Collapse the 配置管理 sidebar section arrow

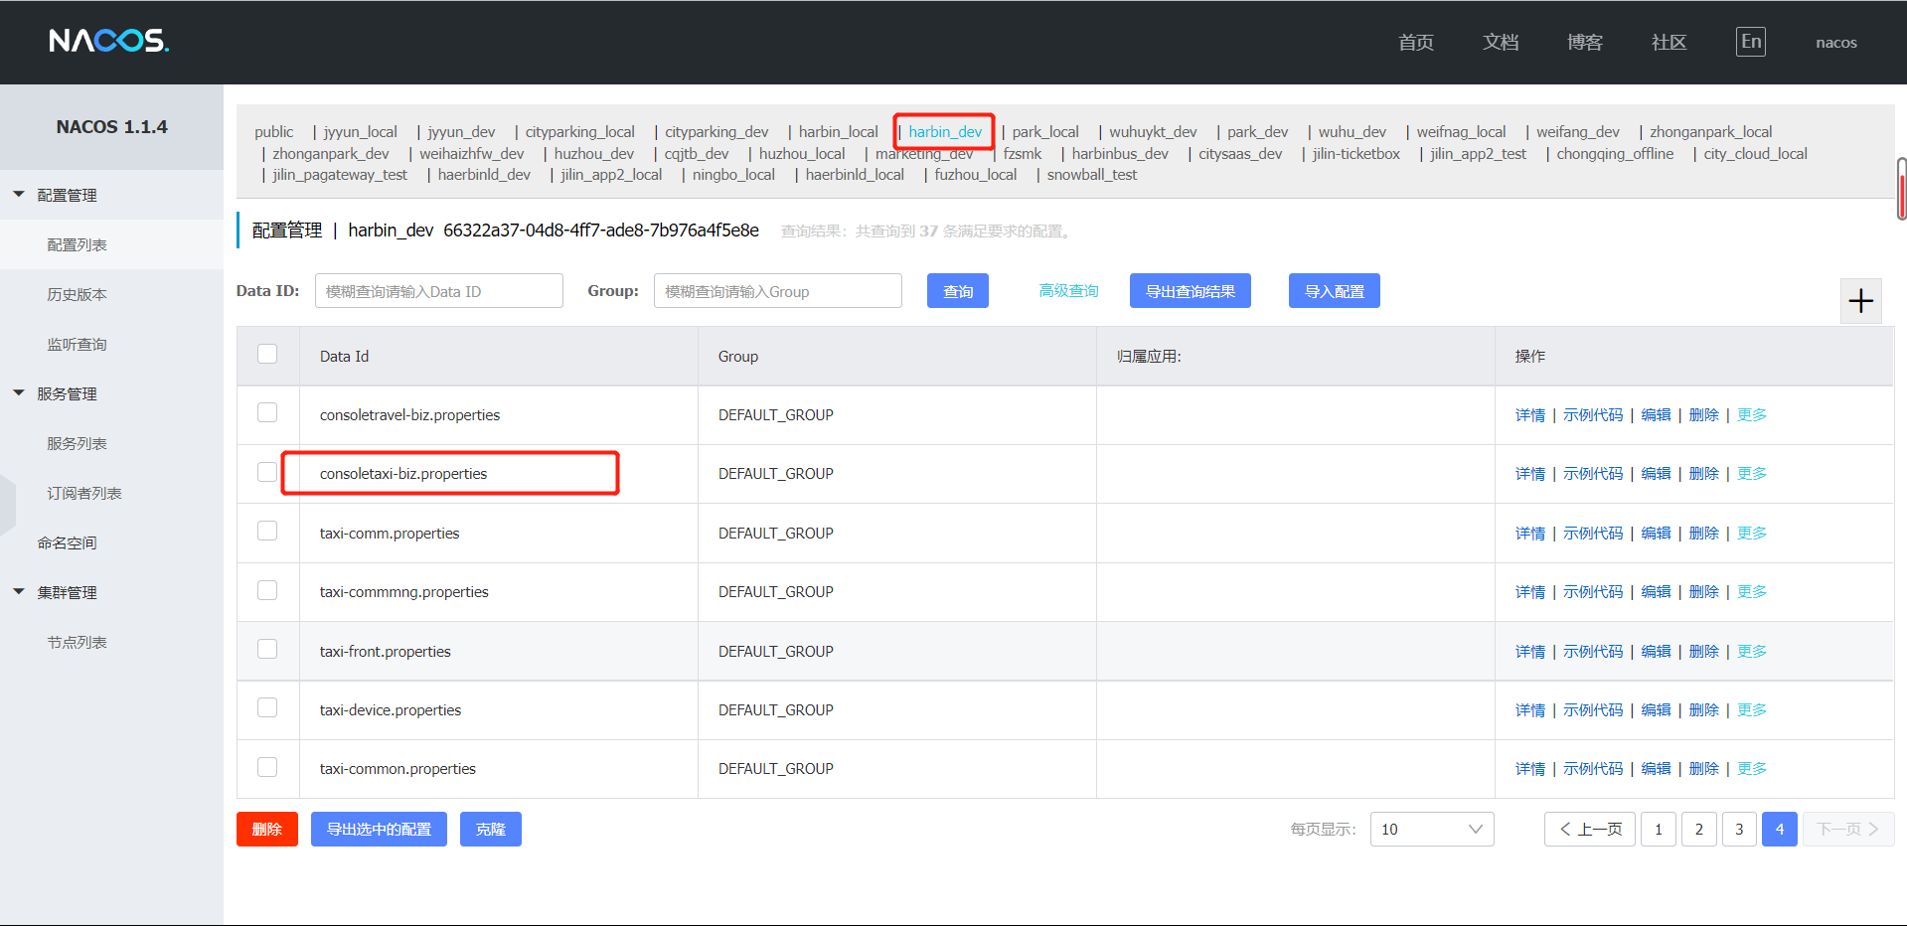[19, 195]
